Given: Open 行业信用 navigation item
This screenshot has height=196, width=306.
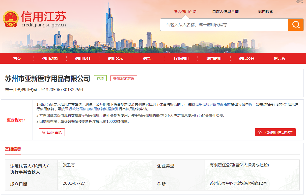Looking at the screenshot, I should (x=181, y=58).
